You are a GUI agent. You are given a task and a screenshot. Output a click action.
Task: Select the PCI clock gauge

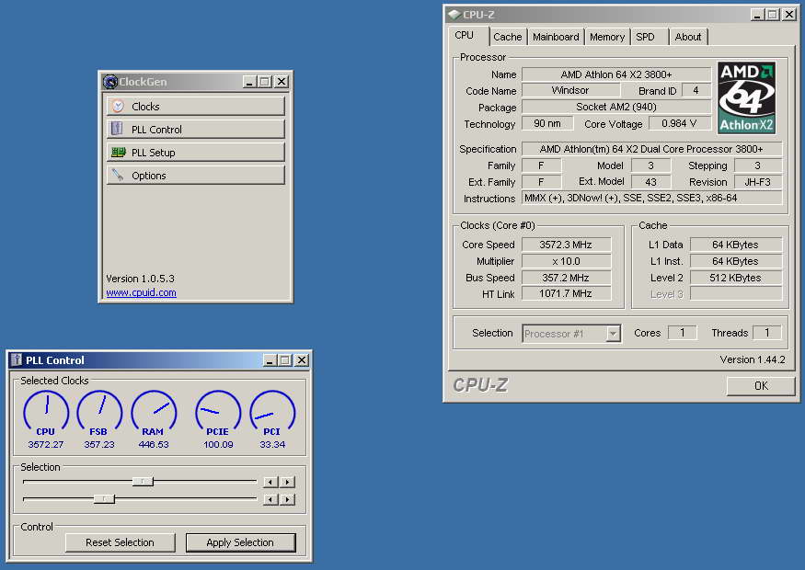pos(272,412)
